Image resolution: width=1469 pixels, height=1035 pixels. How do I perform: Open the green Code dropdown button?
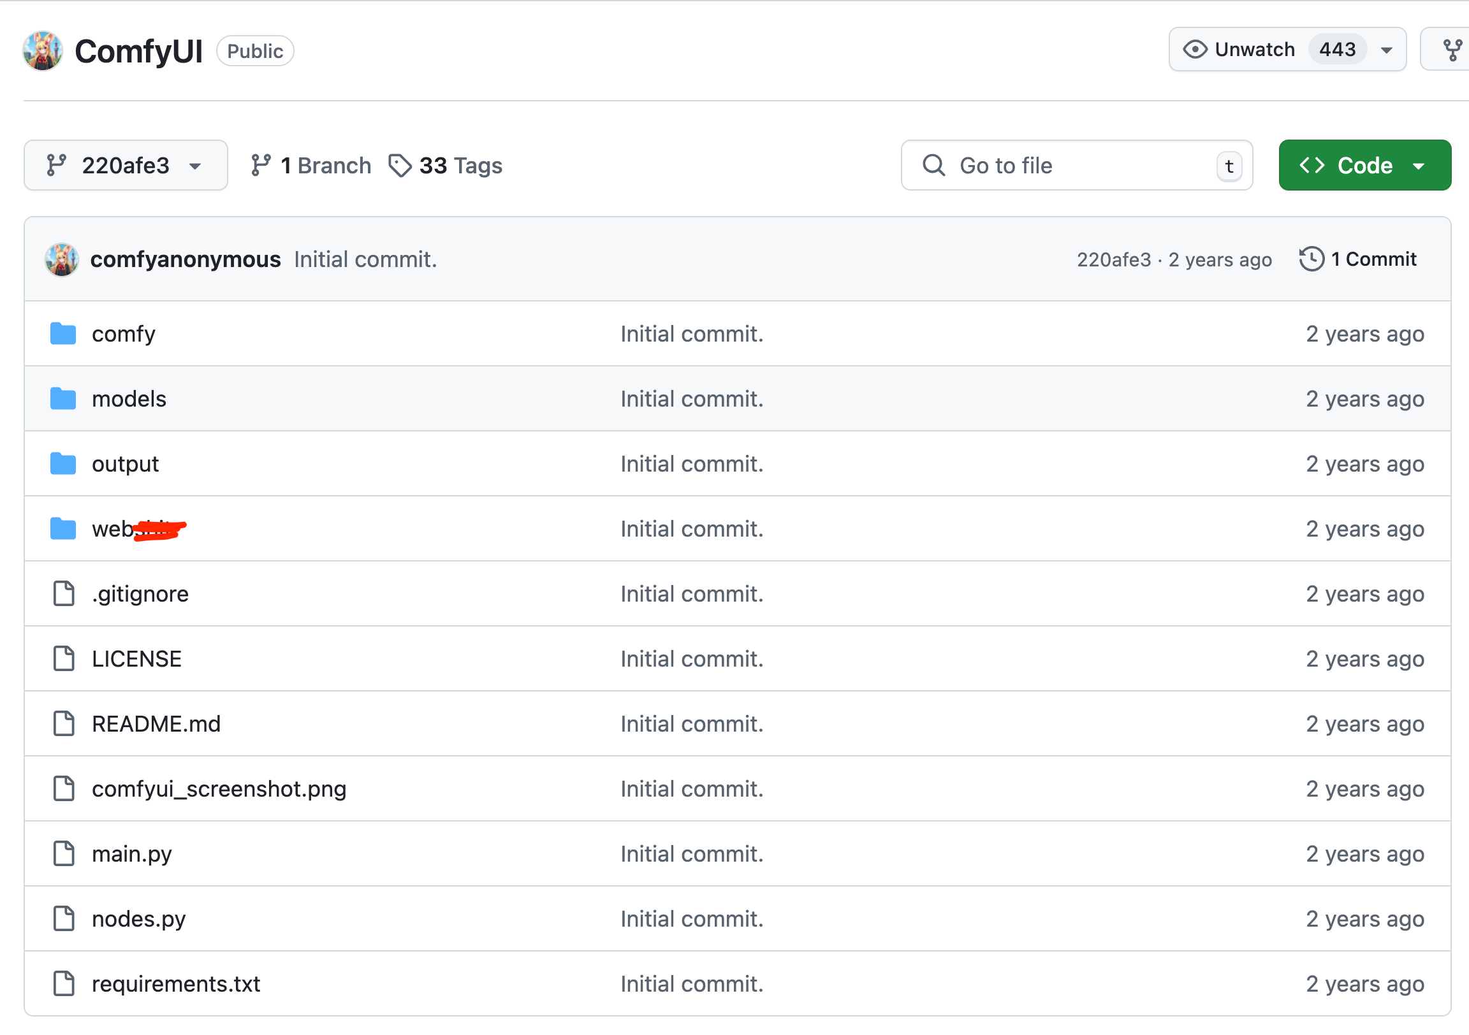[1364, 165]
